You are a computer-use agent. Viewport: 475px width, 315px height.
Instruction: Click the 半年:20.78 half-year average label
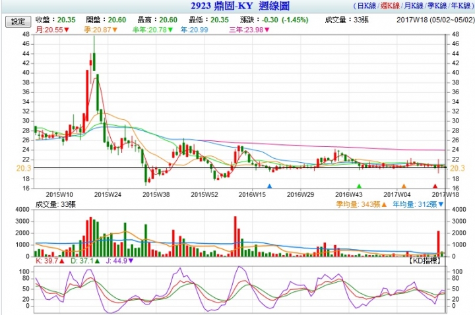tap(152, 30)
